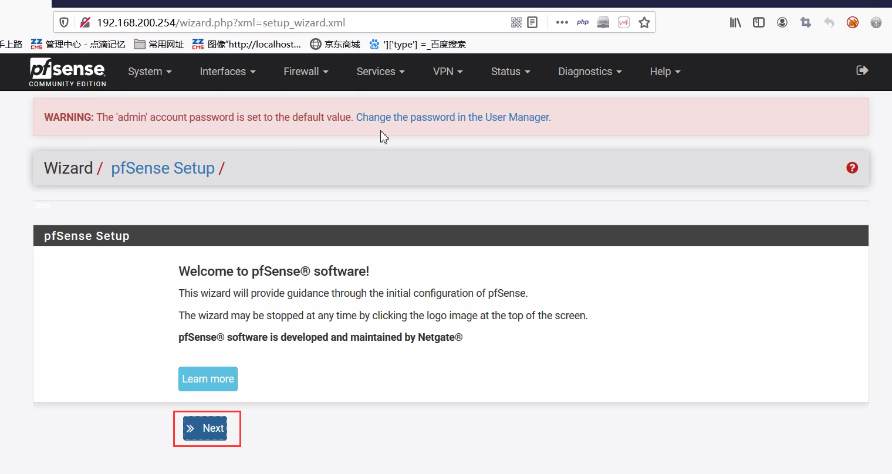Open the System dropdown menu
This screenshot has width=892, height=474.
tap(150, 72)
